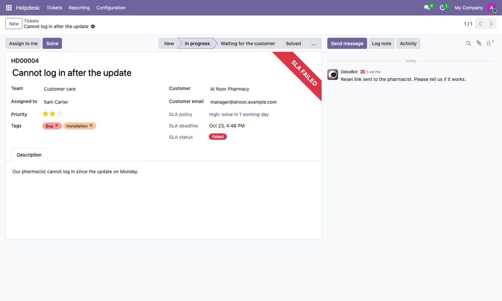
Task: Click the Activity button
Action: (x=408, y=43)
